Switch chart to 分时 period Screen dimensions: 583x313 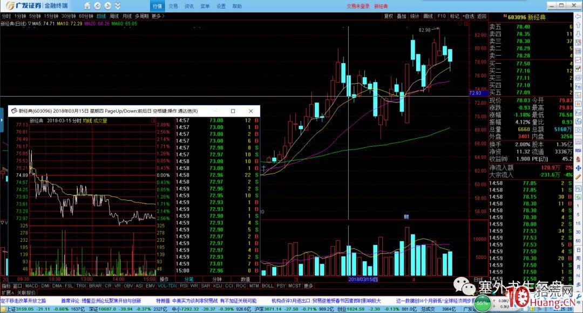tap(6, 16)
